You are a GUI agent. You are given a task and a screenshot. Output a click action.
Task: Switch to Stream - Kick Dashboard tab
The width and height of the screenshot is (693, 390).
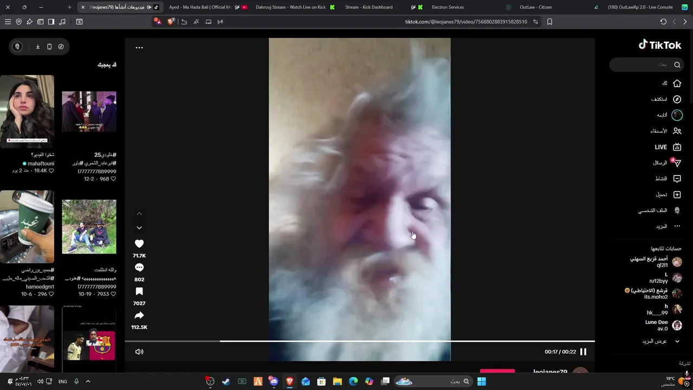[x=382, y=7]
